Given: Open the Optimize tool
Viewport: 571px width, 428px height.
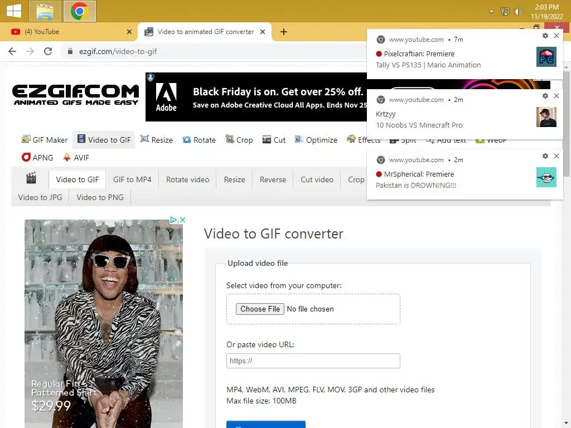Looking at the screenshot, I should point(316,140).
